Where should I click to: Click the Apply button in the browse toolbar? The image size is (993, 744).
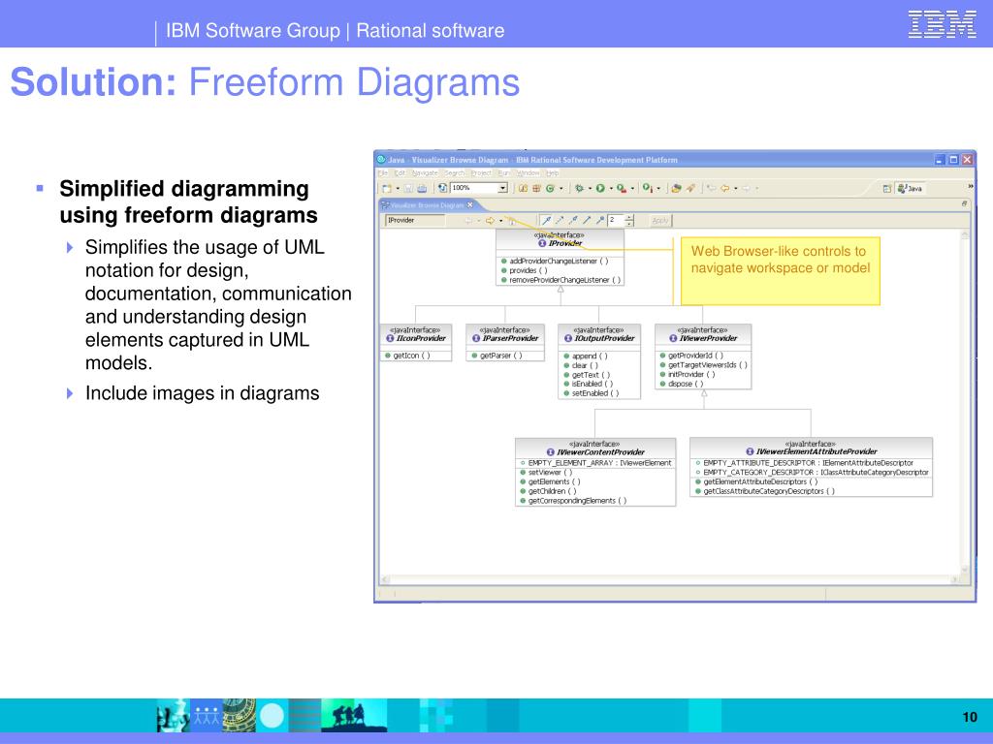(660, 220)
